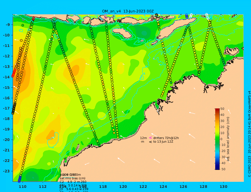Click longitude axis label '130'
The height and width of the screenshot is (192, 251).
223,186
